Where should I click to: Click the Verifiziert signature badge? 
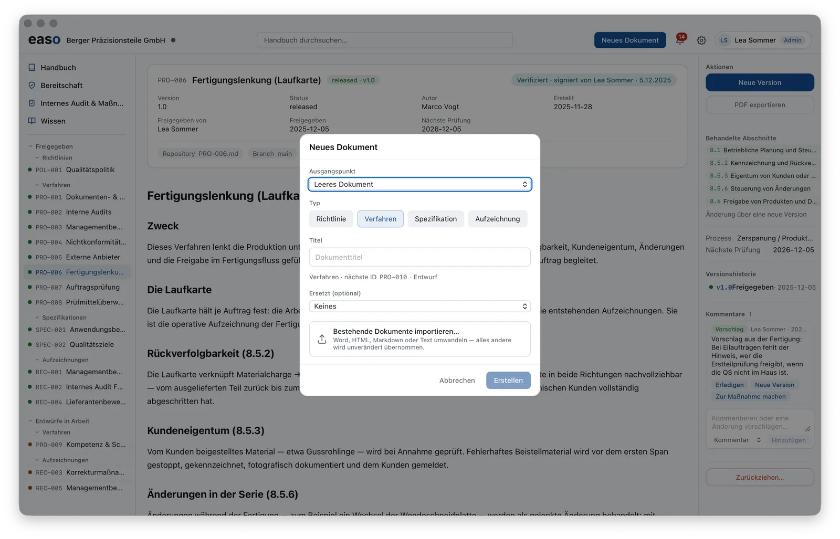click(593, 80)
